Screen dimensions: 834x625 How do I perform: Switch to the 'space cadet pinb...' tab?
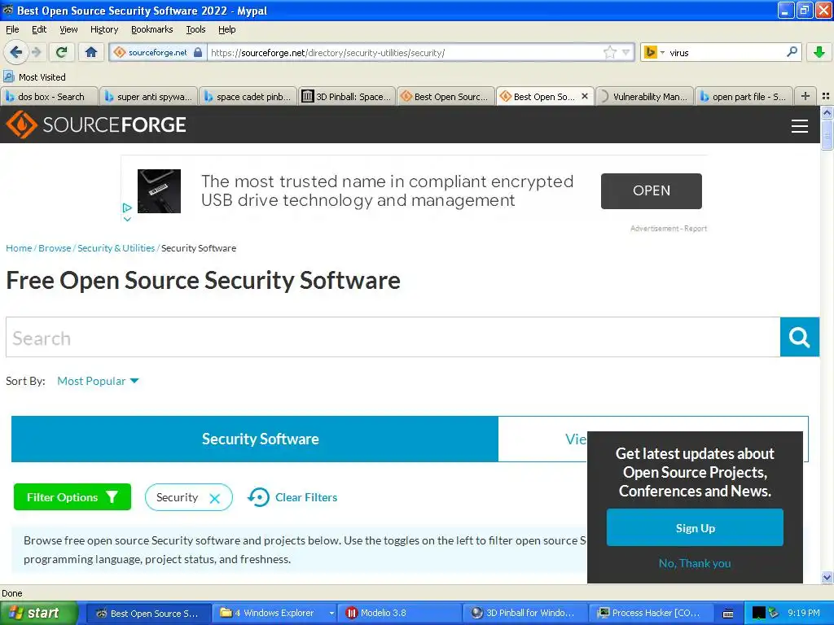coord(248,96)
